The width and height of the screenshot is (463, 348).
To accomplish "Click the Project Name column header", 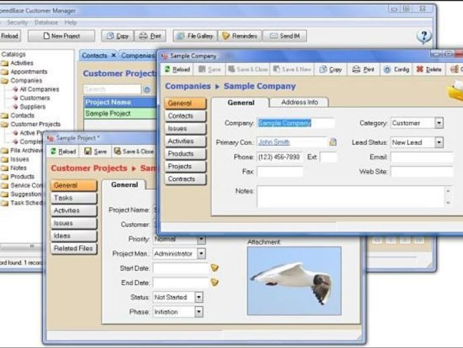I will pyautogui.click(x=120, y=102).
